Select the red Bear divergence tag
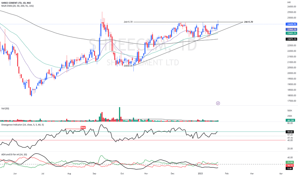Screen dimensions: 298x176 pos(83,127)
